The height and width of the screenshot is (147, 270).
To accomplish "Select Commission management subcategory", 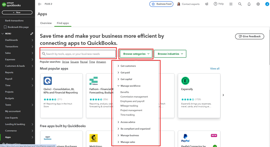I will pos(134,97).
